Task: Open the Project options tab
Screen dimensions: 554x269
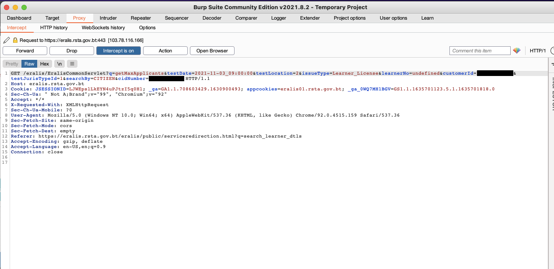Action: click(x=350, y=18)
